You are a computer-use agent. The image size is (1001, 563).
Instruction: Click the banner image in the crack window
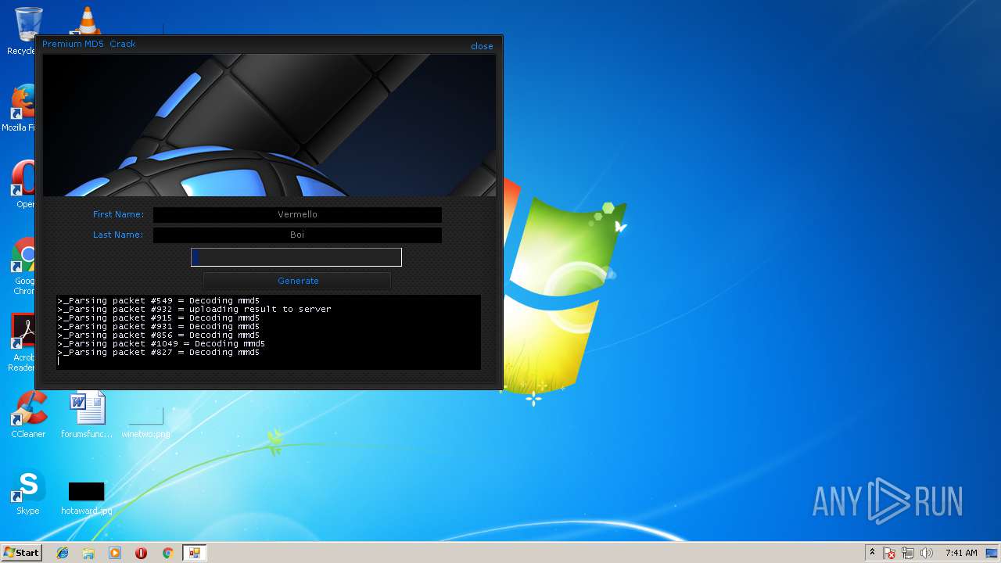(269, 125)
